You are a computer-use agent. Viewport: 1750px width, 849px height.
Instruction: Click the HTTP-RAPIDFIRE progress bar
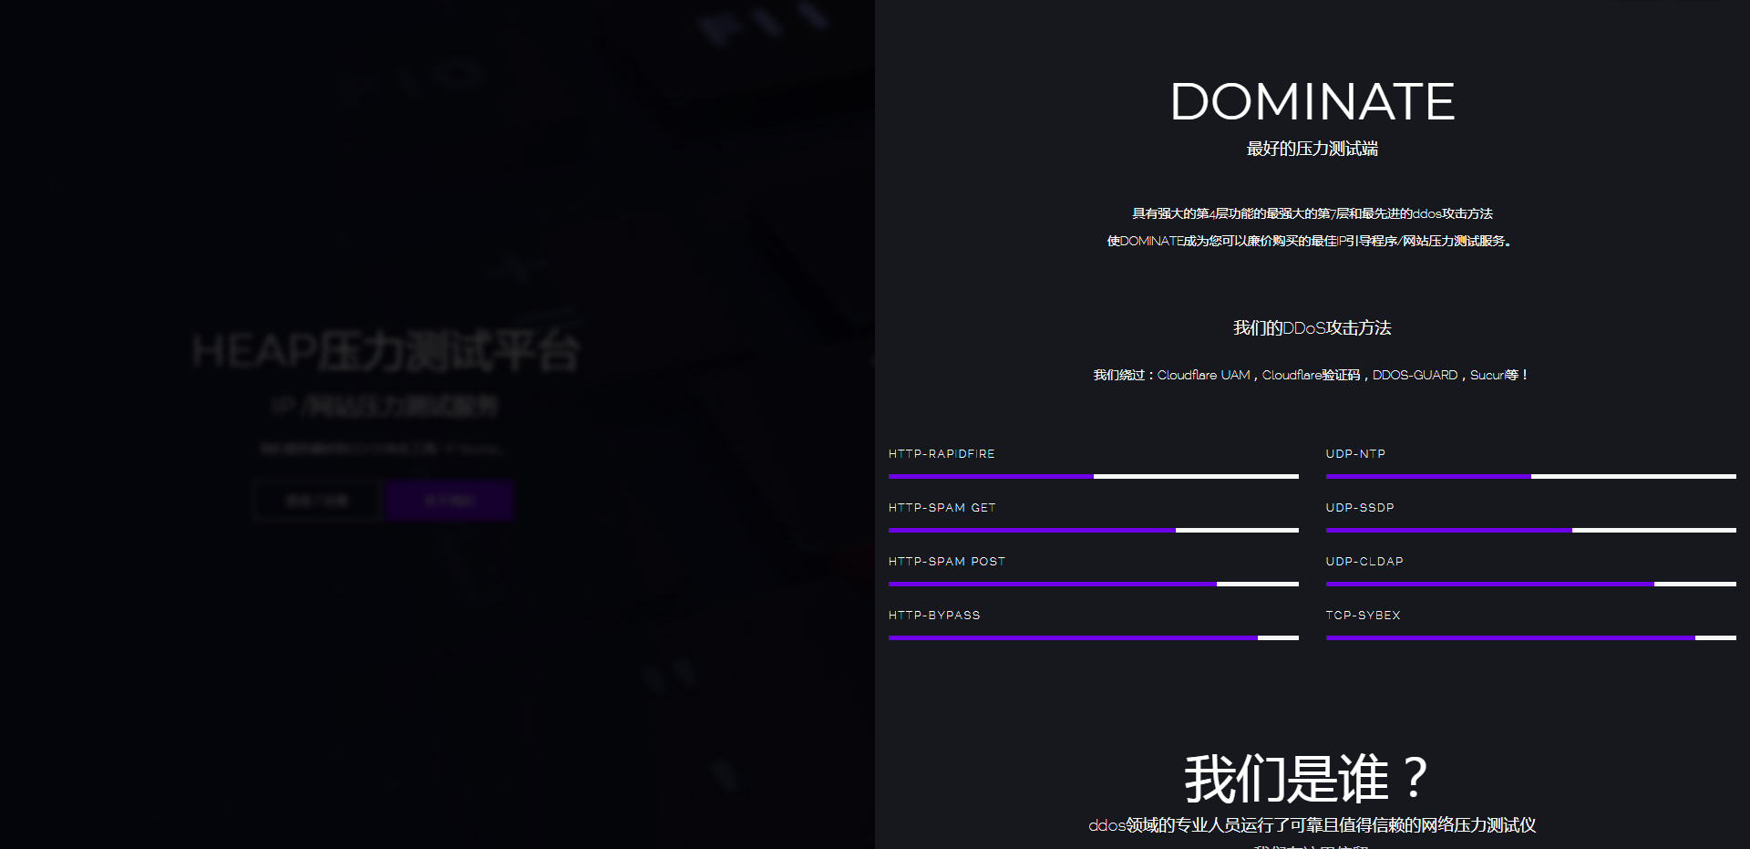(x=1094, y=476)
